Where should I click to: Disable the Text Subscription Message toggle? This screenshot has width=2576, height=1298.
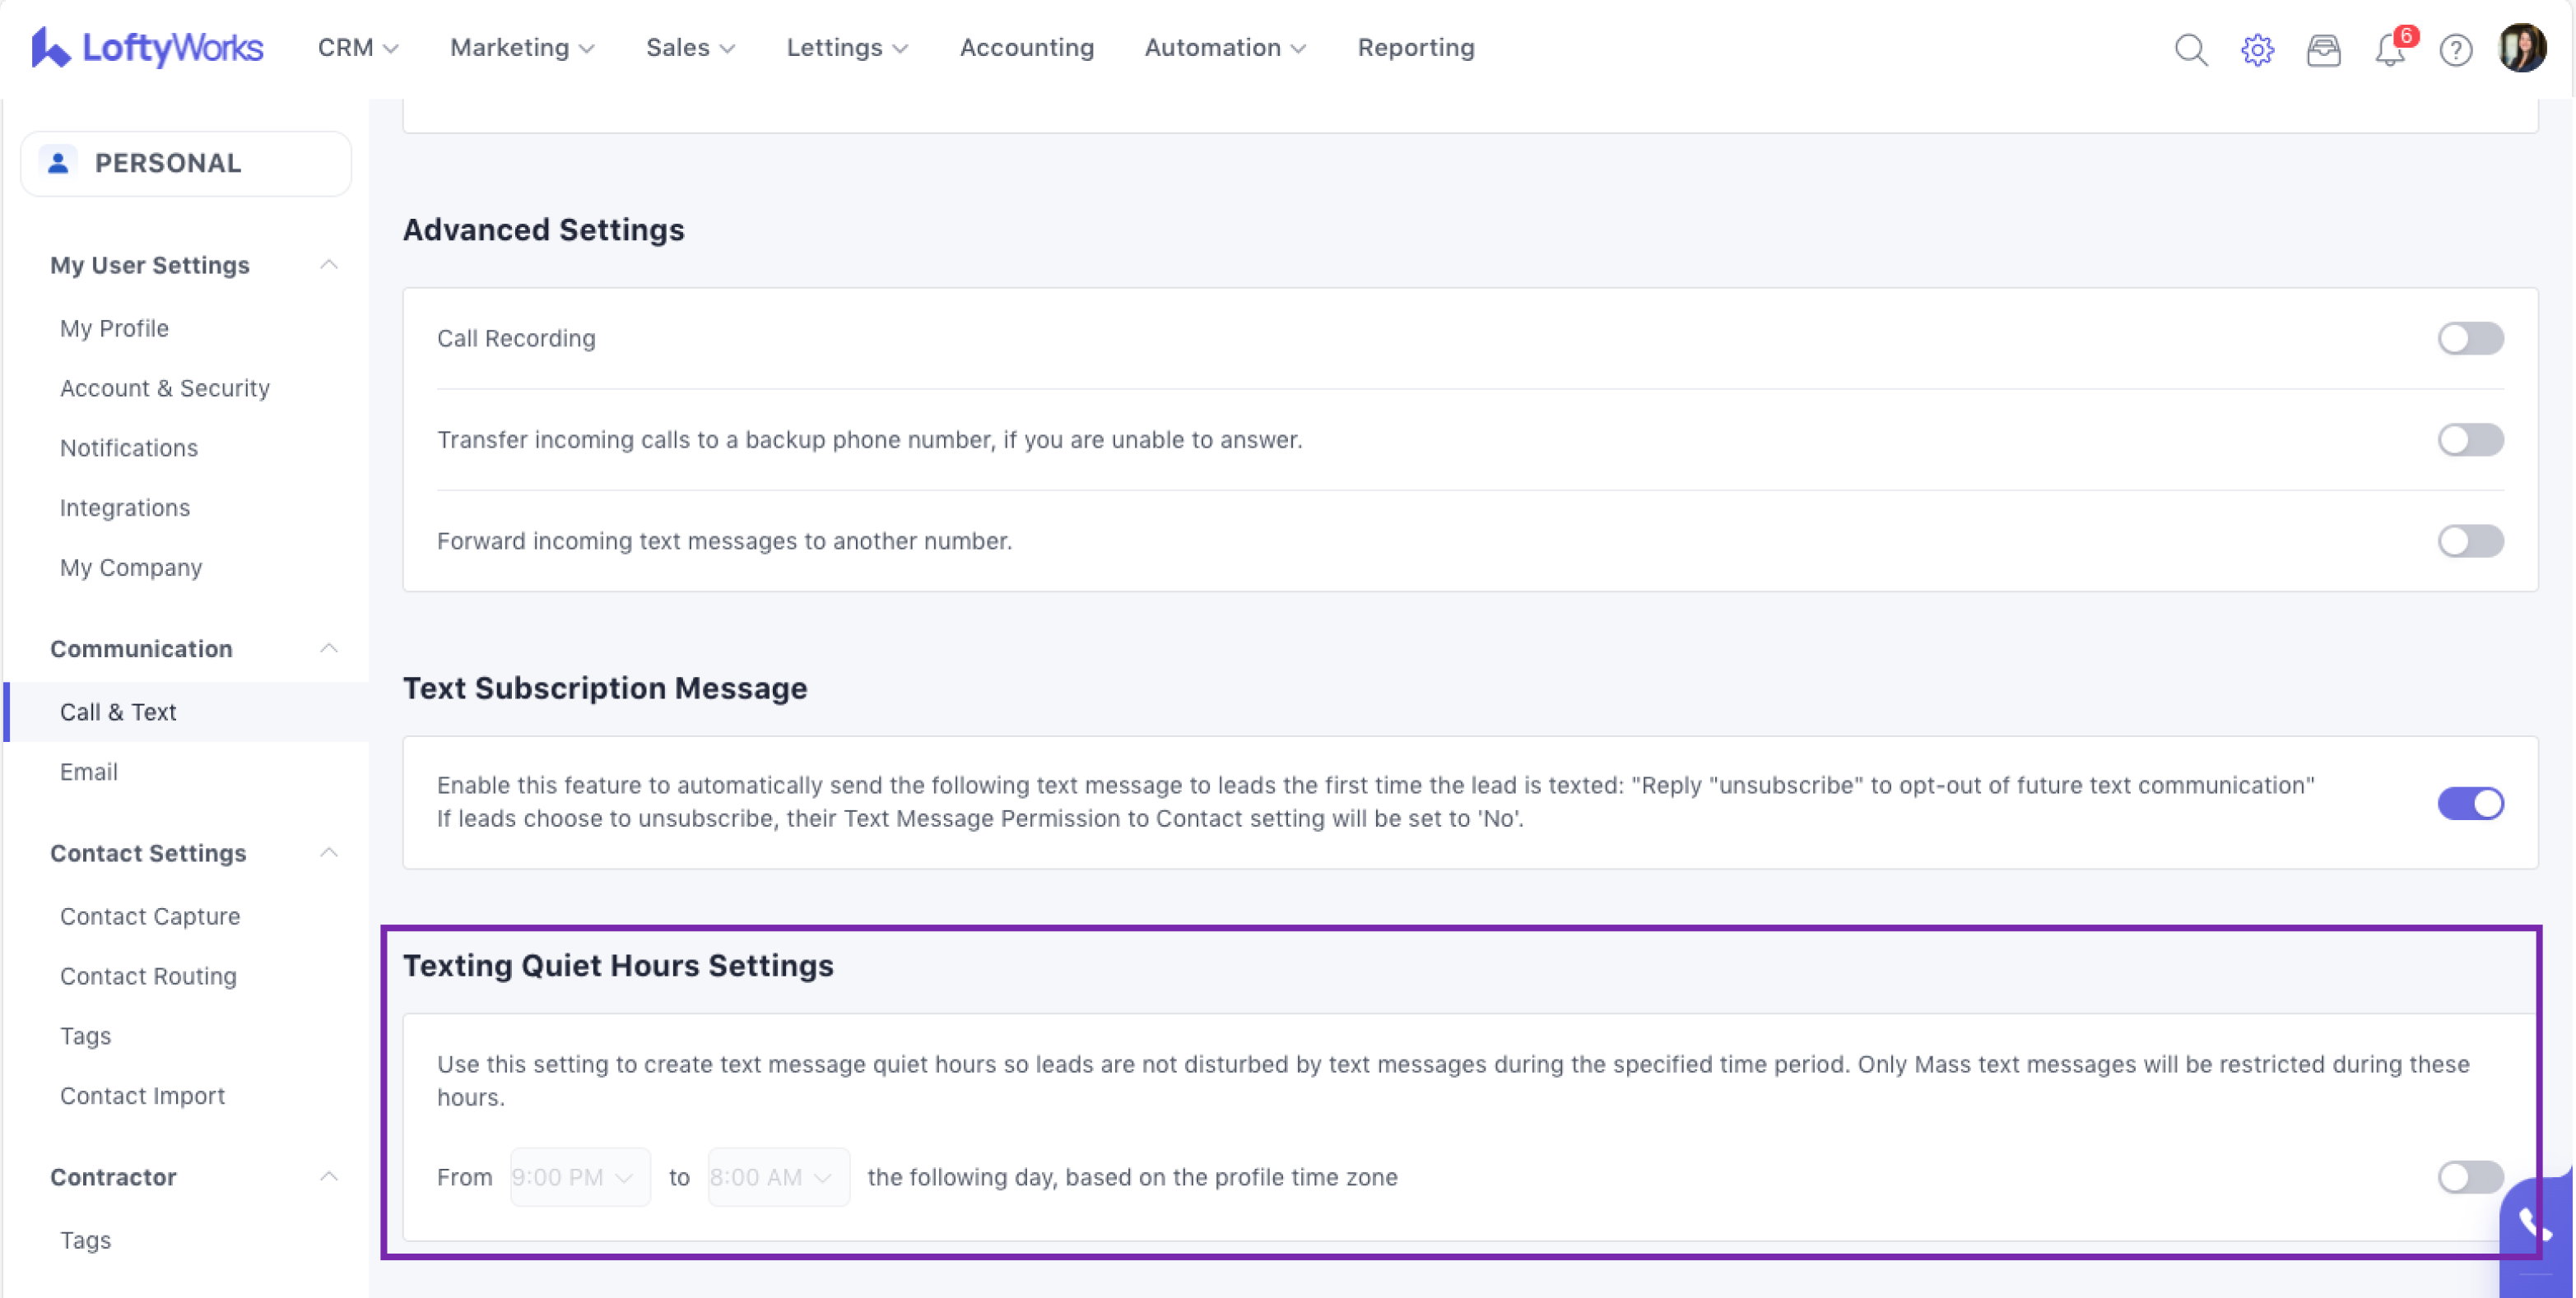[2469, 802]
